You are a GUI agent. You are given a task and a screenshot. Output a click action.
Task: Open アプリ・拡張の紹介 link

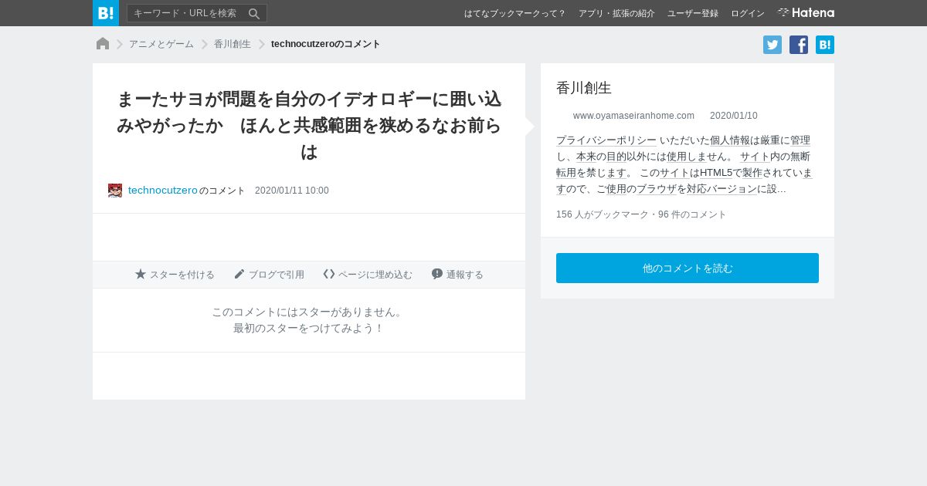click(616, 13)
